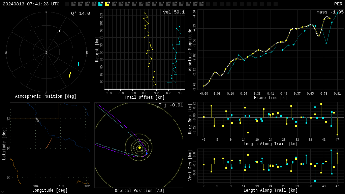Click the mass -1.95 readout

point(330,12)
